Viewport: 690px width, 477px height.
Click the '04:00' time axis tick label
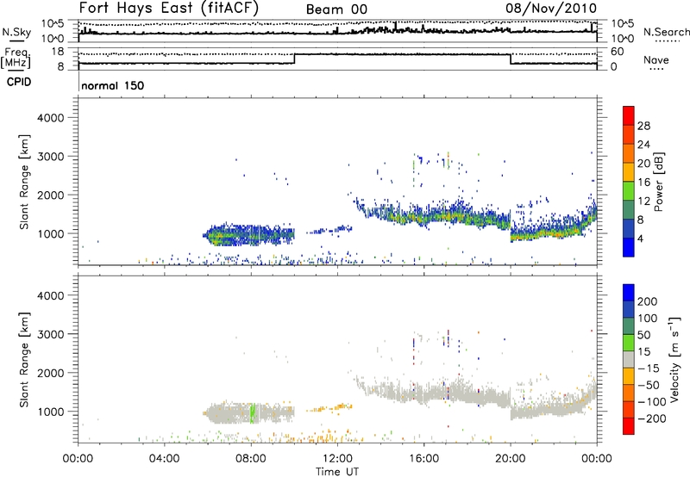[x=164, y=459]
